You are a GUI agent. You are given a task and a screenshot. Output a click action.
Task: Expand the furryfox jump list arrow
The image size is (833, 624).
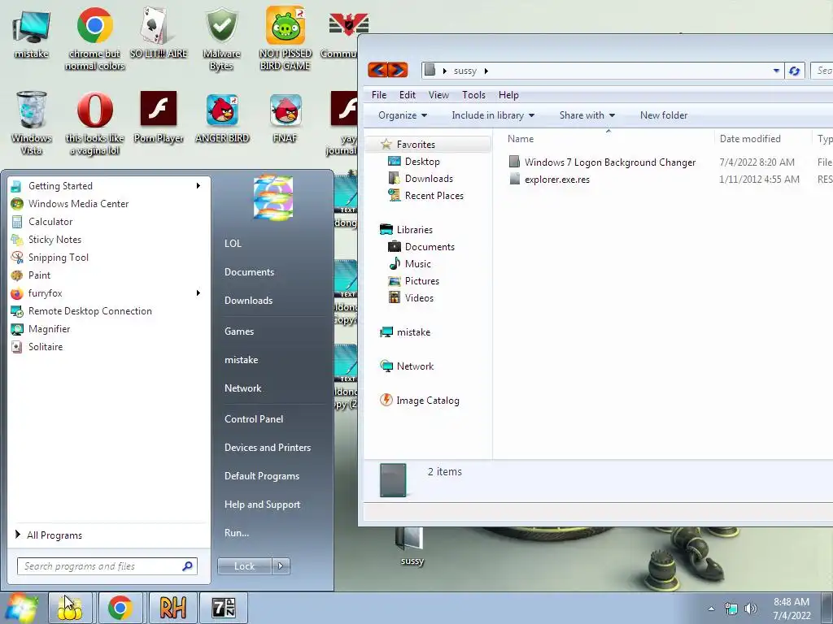click(x=198, y=292)
